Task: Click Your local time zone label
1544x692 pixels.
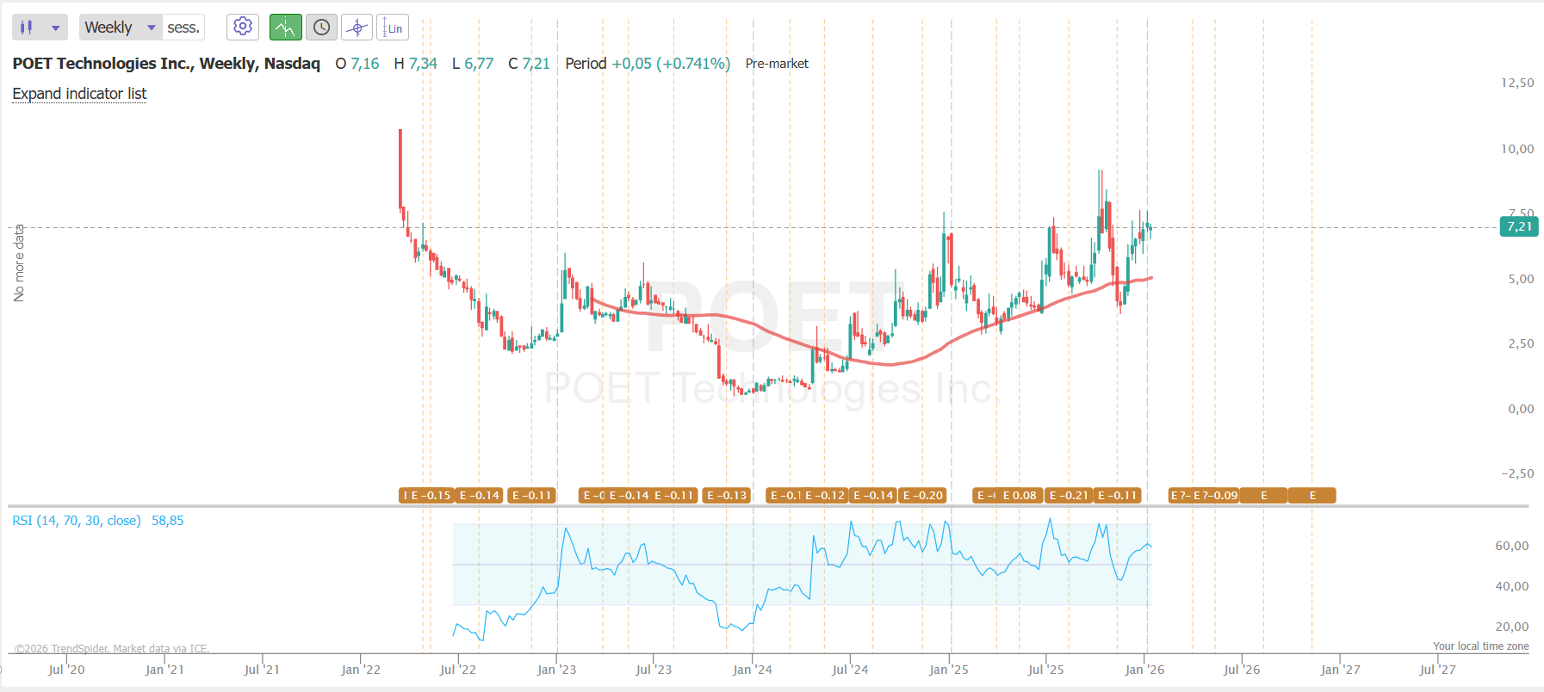Action: pos(1481,646)
